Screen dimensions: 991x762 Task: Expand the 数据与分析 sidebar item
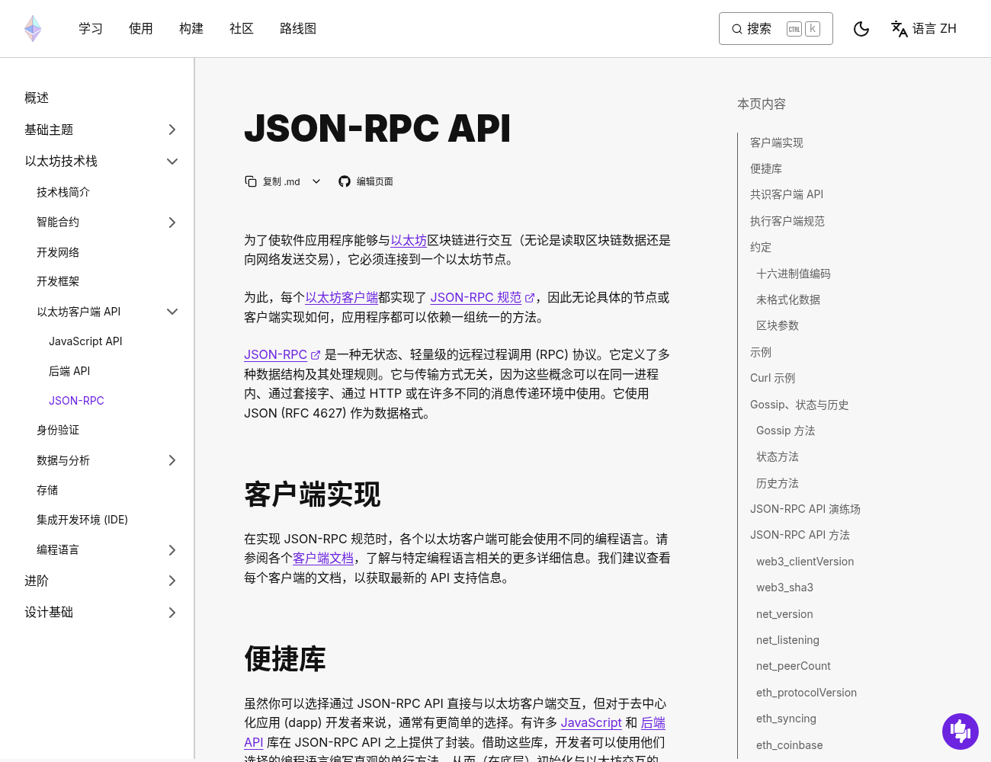172,460
